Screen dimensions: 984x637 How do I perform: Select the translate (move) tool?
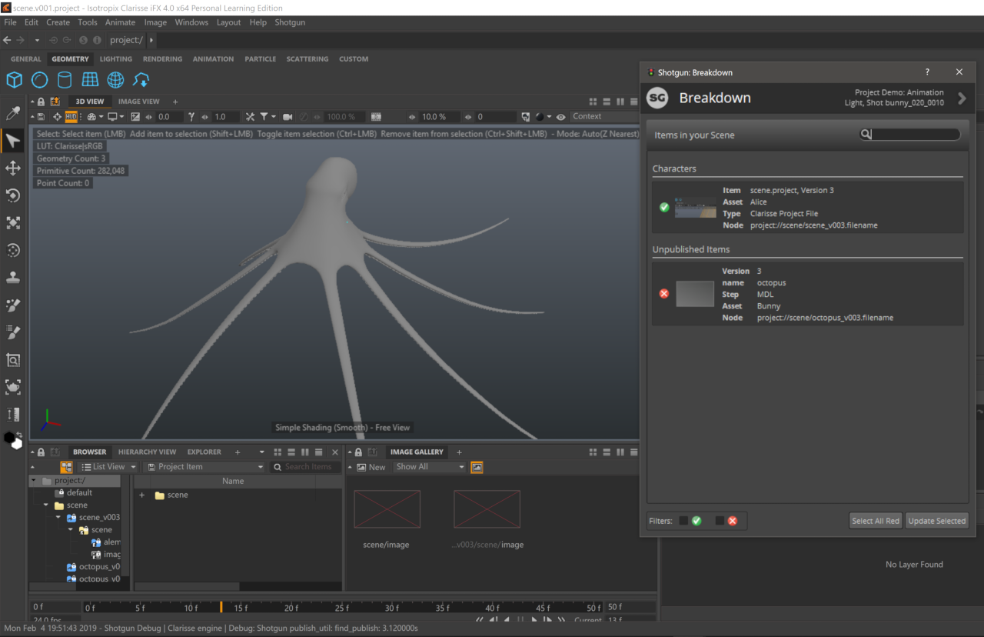coord(13,168)
